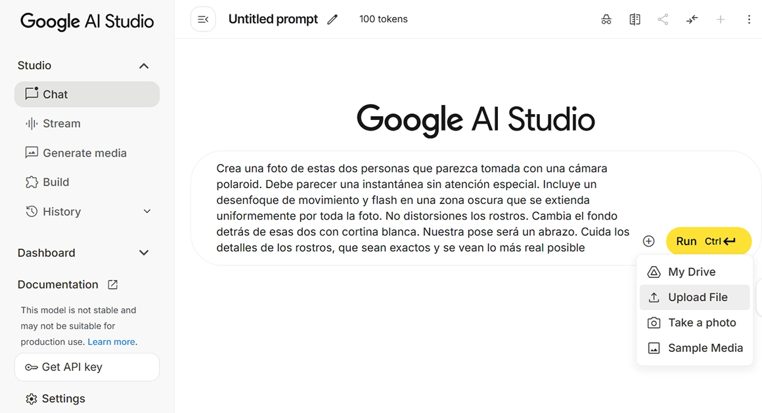762x413 pixels.
Task: Open compare mode icon in the top toolbar
Action: [x=635, y=20]
